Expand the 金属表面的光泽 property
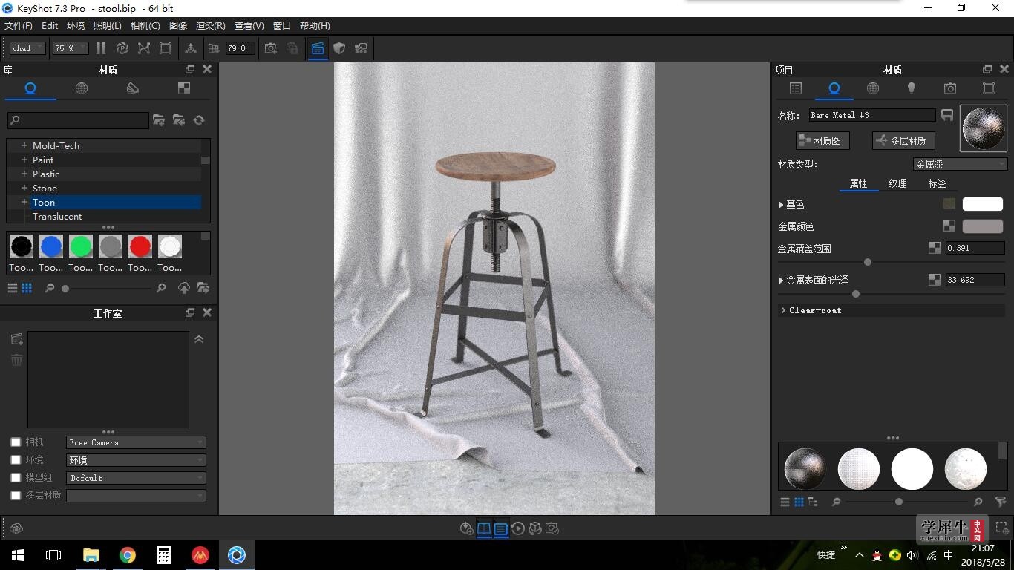Image resolution: width=1014 pixels, height=570 pixels. 781,280
